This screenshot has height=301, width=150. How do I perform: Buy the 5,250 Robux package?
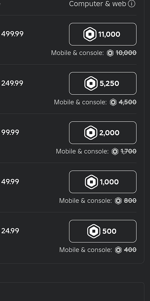[103, 83]
